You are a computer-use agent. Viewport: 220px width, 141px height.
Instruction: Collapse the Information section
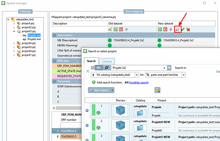(x=55, y=35)
